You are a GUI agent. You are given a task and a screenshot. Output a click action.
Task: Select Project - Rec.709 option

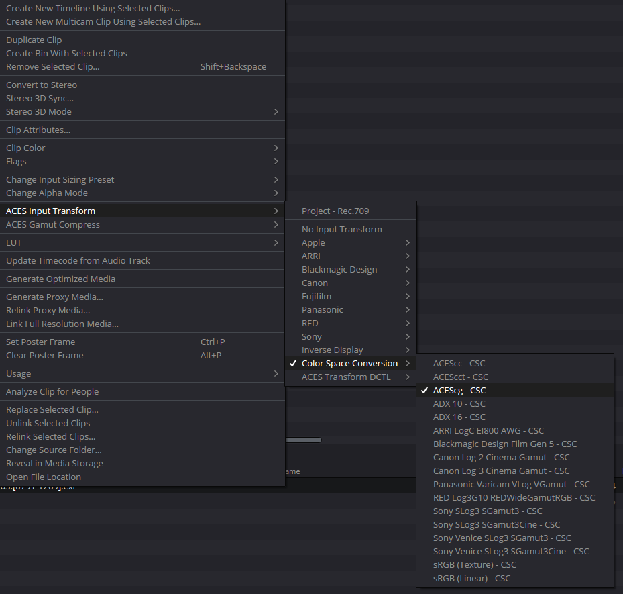pyautogui.click(x=335, y=211)
